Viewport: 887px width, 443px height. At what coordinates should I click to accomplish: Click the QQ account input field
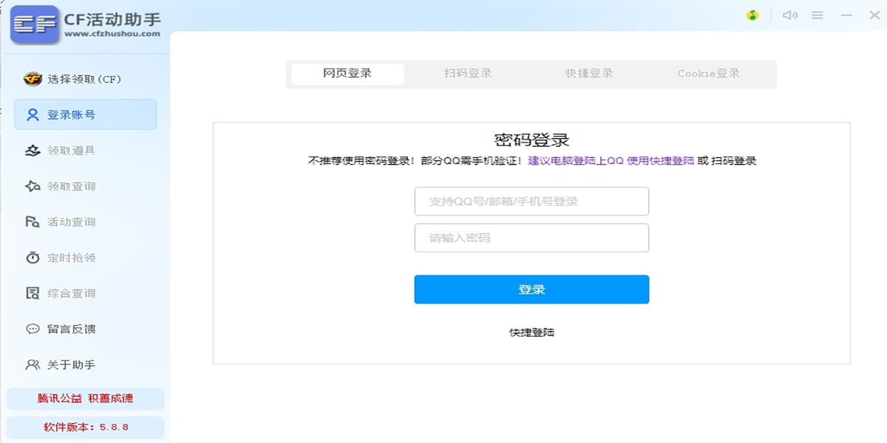531,201
